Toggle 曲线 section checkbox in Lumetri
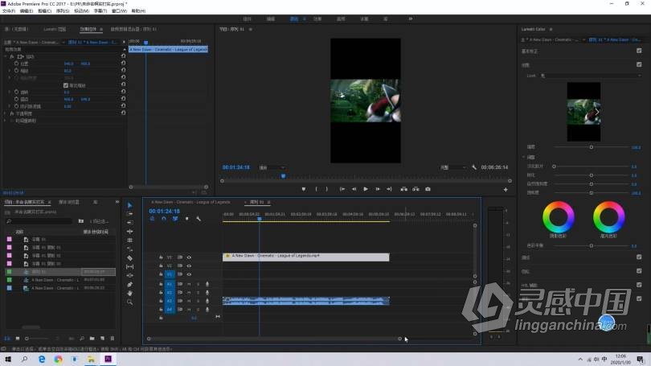The width and height of the screenshot is (651, 366). click(639, 257)
